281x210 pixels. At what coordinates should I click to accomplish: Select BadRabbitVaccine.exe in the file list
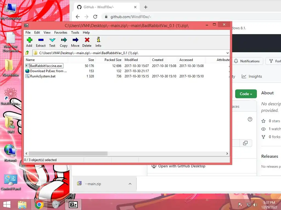coord(46,66)
